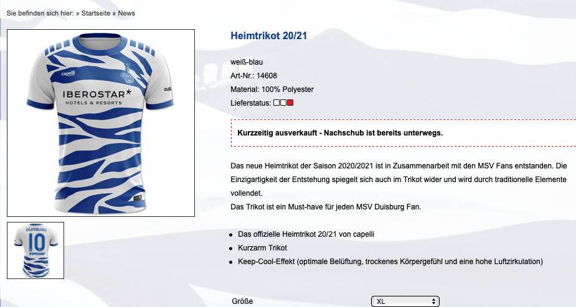576x307 pixels.
Task: Click the Kurzzeitig ausverkauft notice box
Action: 404,133
